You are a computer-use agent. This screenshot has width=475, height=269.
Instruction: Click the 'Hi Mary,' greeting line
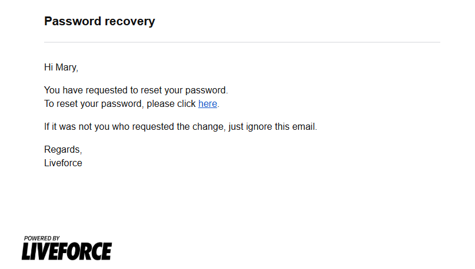point(61,67)
